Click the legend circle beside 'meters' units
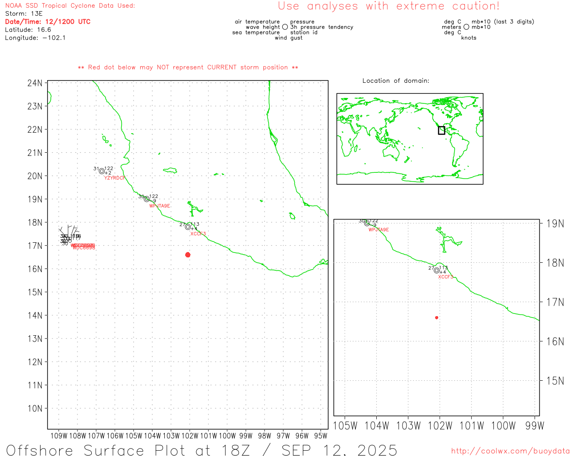 (x=466, y=27)
